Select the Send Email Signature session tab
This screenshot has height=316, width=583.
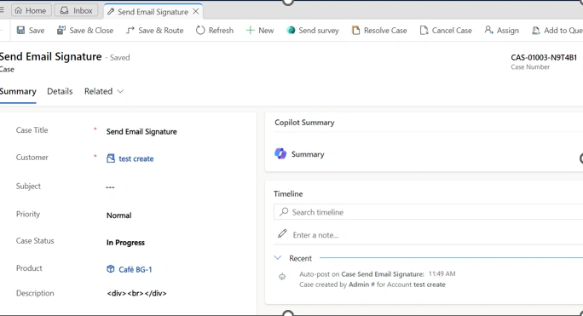pos(153,12)
